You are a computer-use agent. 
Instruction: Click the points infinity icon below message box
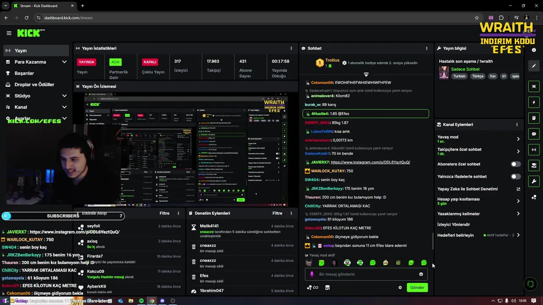pos(313,287)
